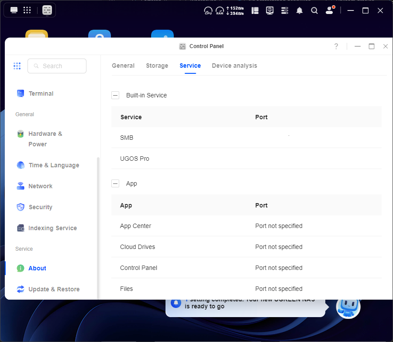Open the Control Panel help question mark

(336, 46)
